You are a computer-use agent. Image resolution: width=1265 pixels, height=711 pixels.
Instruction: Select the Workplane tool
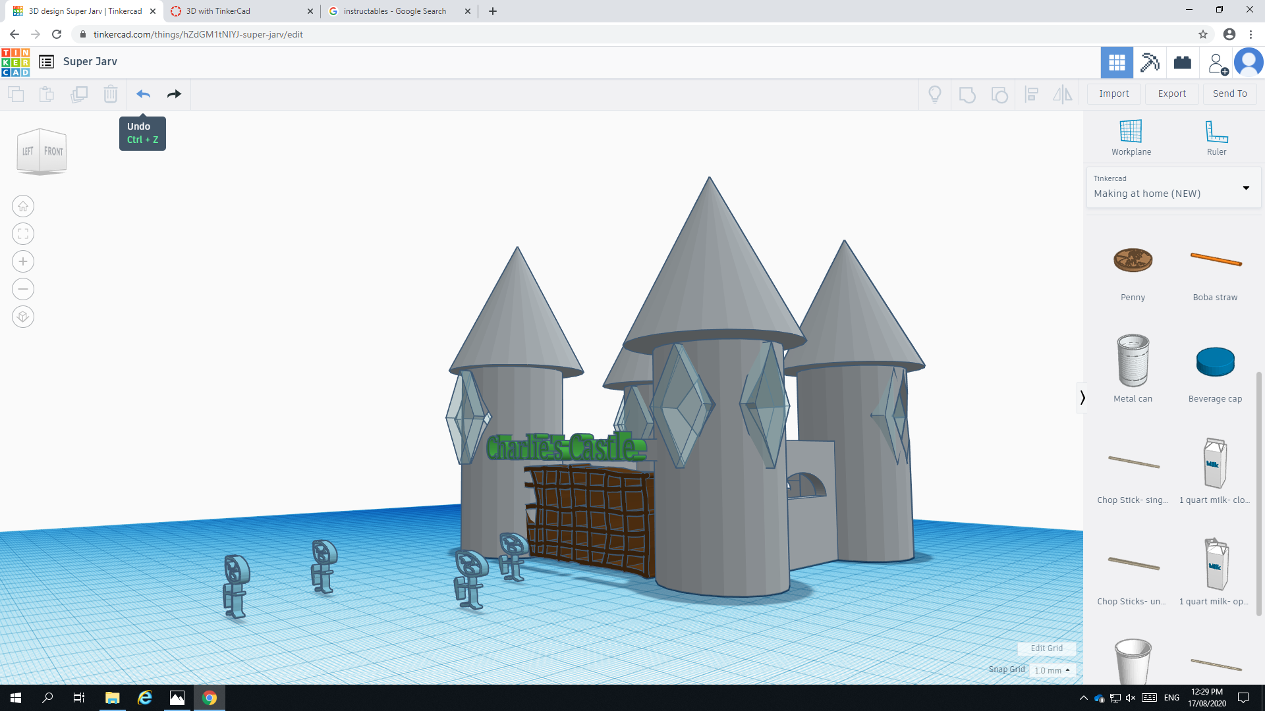1131,138
